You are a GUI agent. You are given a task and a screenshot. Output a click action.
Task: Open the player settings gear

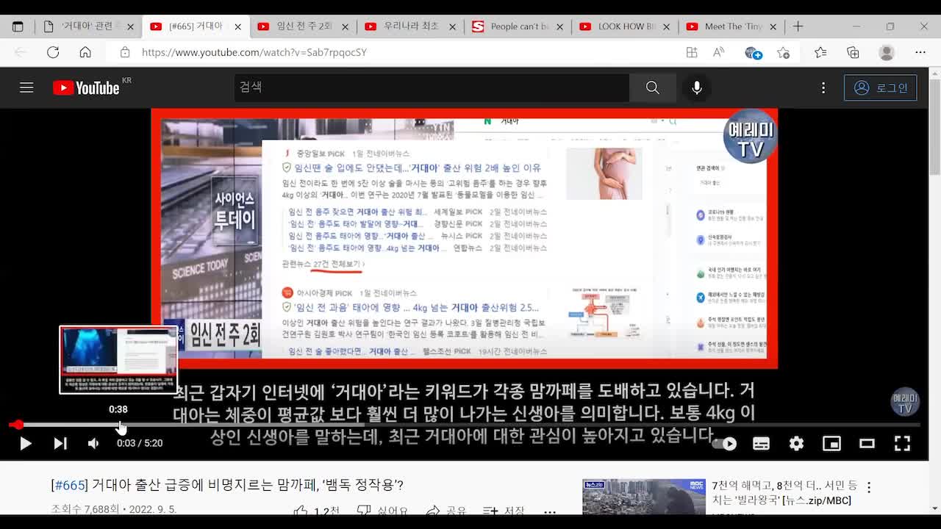[x=796, y=443]
